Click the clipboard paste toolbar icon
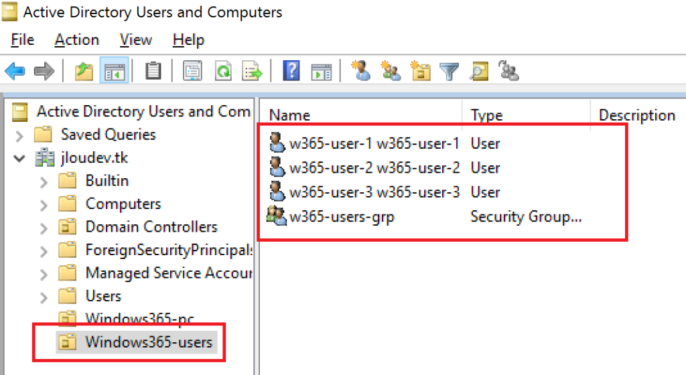 click(153, 71)
